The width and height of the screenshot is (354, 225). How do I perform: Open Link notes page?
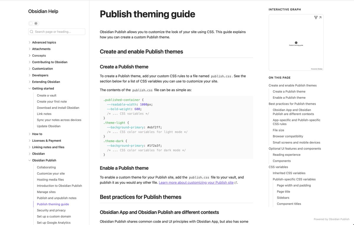[44, 114]
